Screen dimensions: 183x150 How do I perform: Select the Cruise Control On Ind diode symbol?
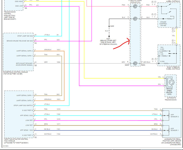(x=163, y=19)
